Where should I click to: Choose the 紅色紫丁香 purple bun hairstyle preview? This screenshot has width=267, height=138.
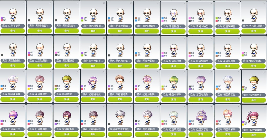201,118
